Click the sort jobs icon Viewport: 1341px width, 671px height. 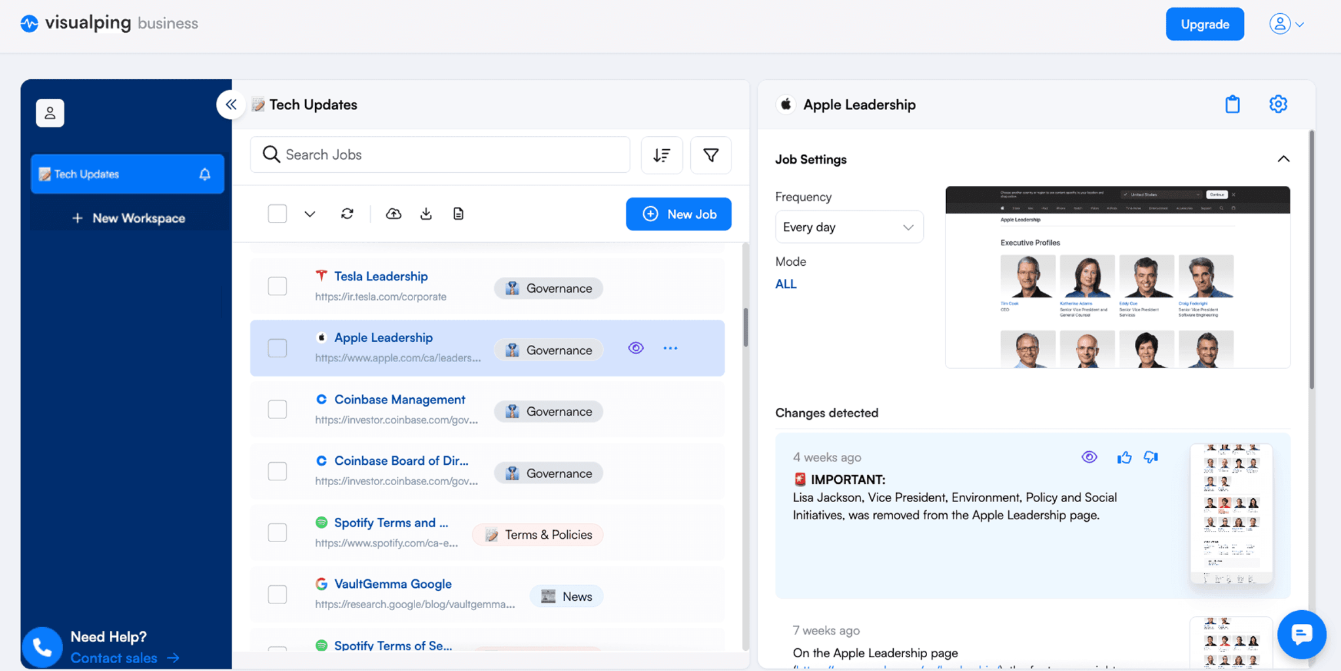click(x=661, y=155)
